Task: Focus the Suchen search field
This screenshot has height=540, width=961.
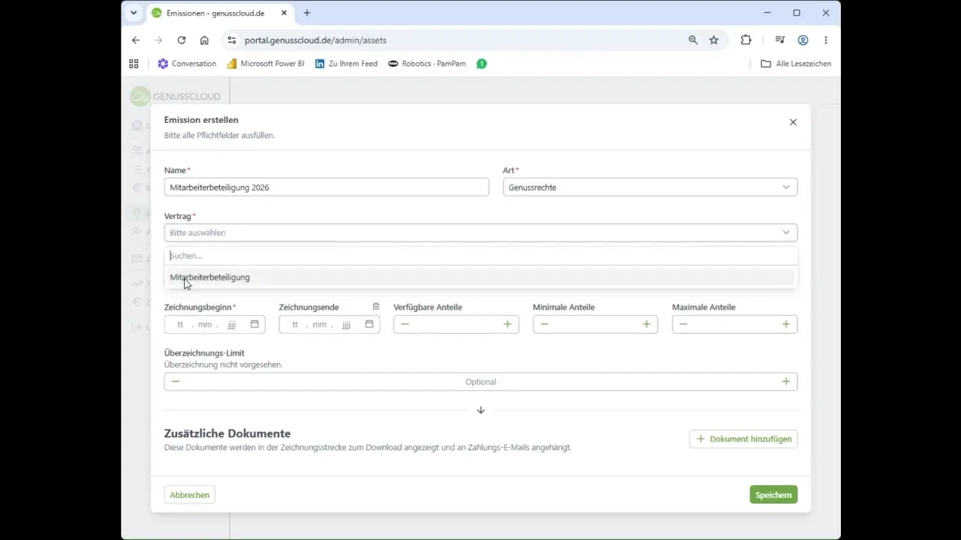Action: [x=480, y=256]
